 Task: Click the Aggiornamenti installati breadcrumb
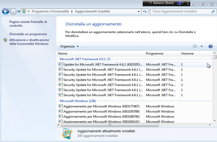click(x=92, y=11)
